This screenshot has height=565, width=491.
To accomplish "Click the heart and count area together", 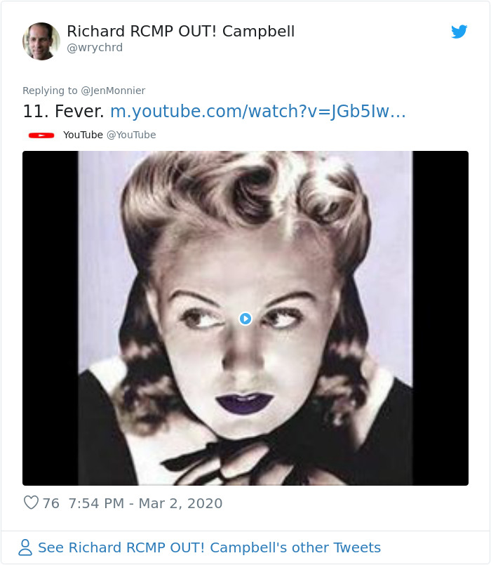I will (x=41, y=503).
